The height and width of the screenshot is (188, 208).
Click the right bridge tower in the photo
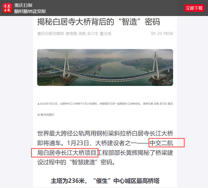[156, 65]
